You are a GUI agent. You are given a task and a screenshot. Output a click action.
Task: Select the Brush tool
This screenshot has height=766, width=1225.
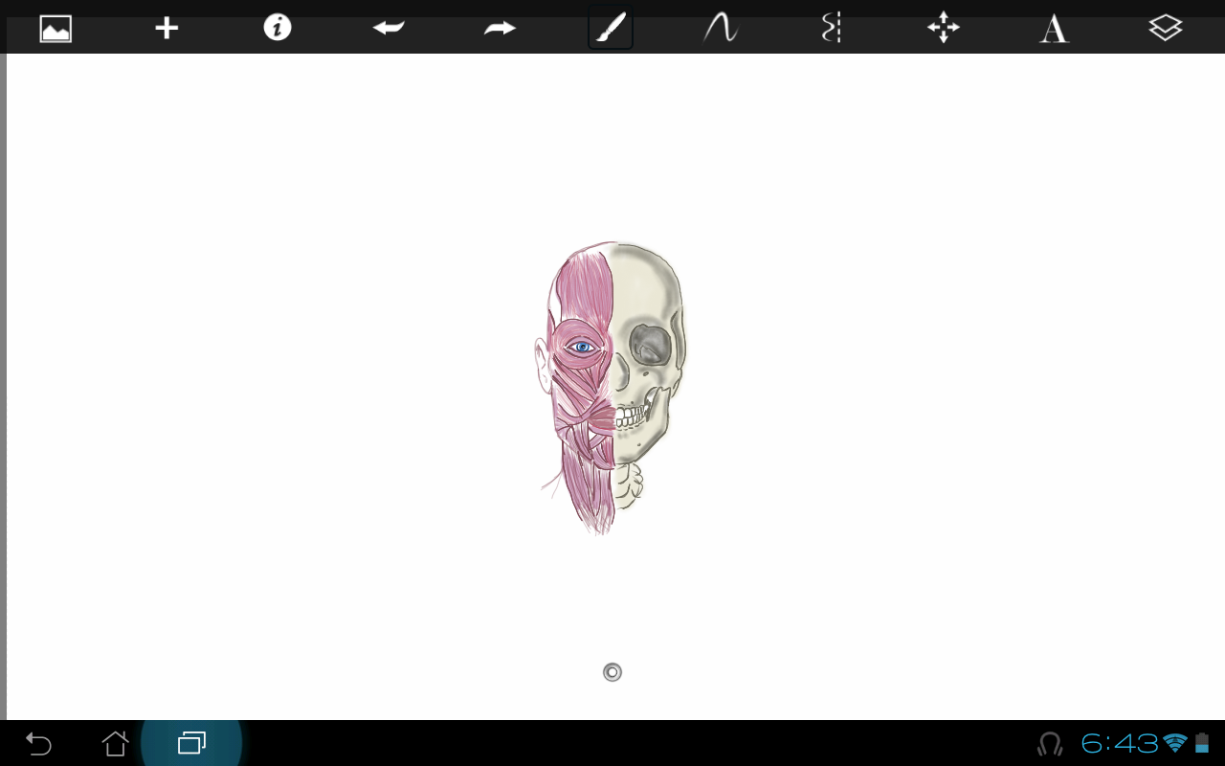click(x=611, y=29)
